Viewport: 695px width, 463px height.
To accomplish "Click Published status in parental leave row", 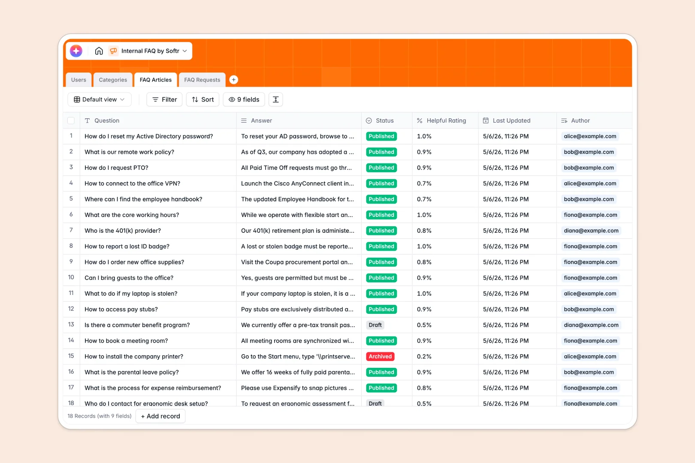I will coord(381,373).
